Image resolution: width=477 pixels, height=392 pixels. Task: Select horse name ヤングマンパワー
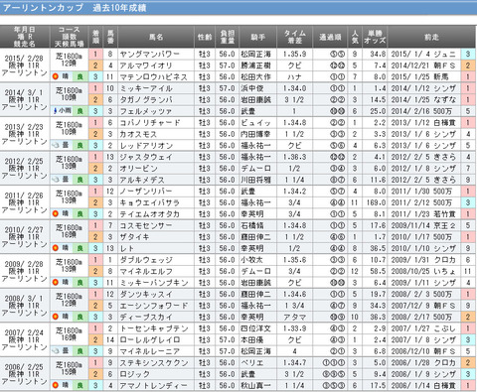point(149,54)
